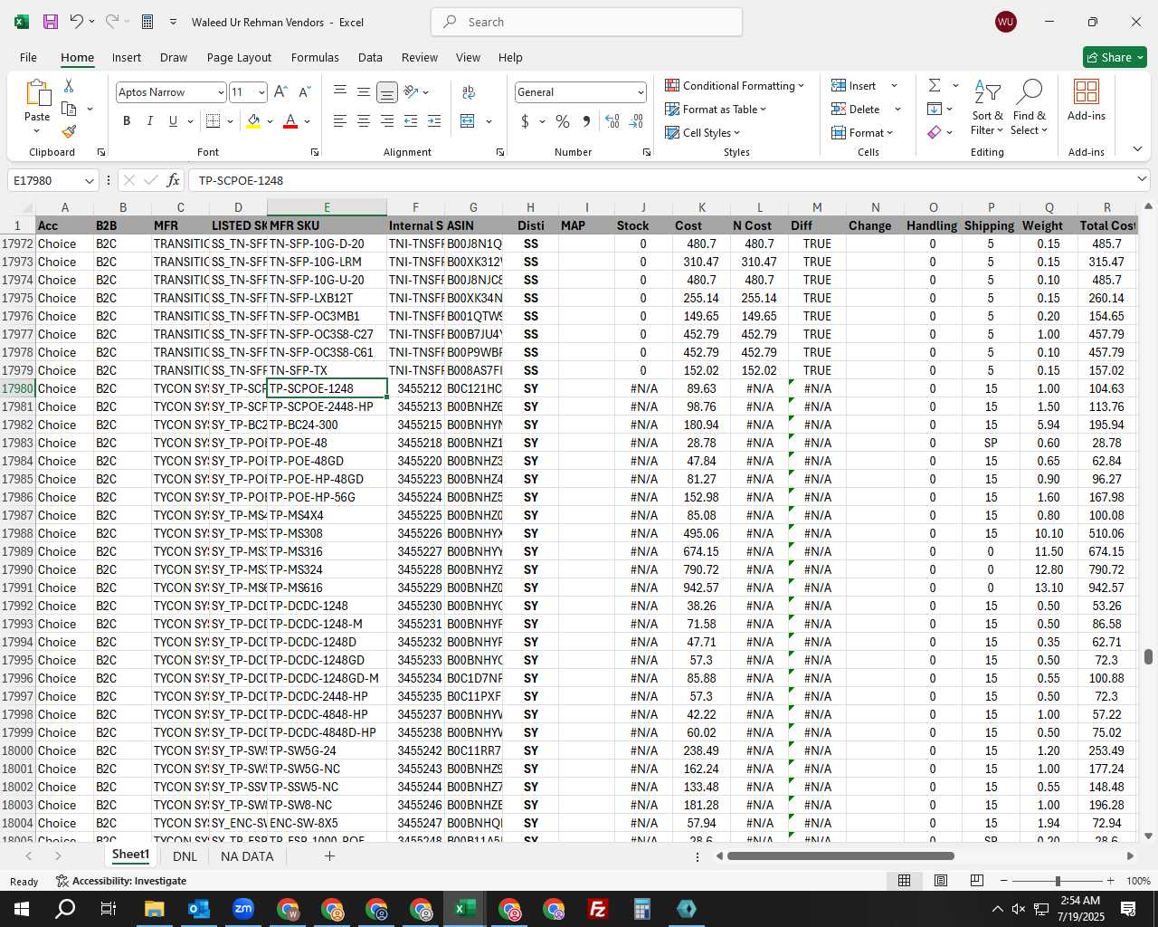Click the Format Painter brush icon
This screenshot has width=1158, height=927.
pyautogui.click(x=69, y=131)
